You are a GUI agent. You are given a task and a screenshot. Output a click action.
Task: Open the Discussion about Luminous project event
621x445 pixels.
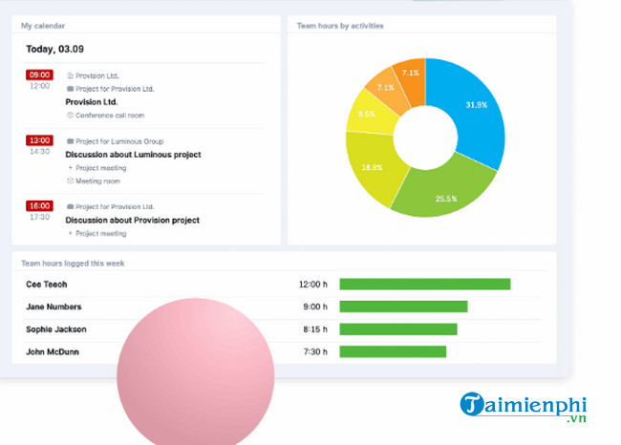[x=133, y=155]
